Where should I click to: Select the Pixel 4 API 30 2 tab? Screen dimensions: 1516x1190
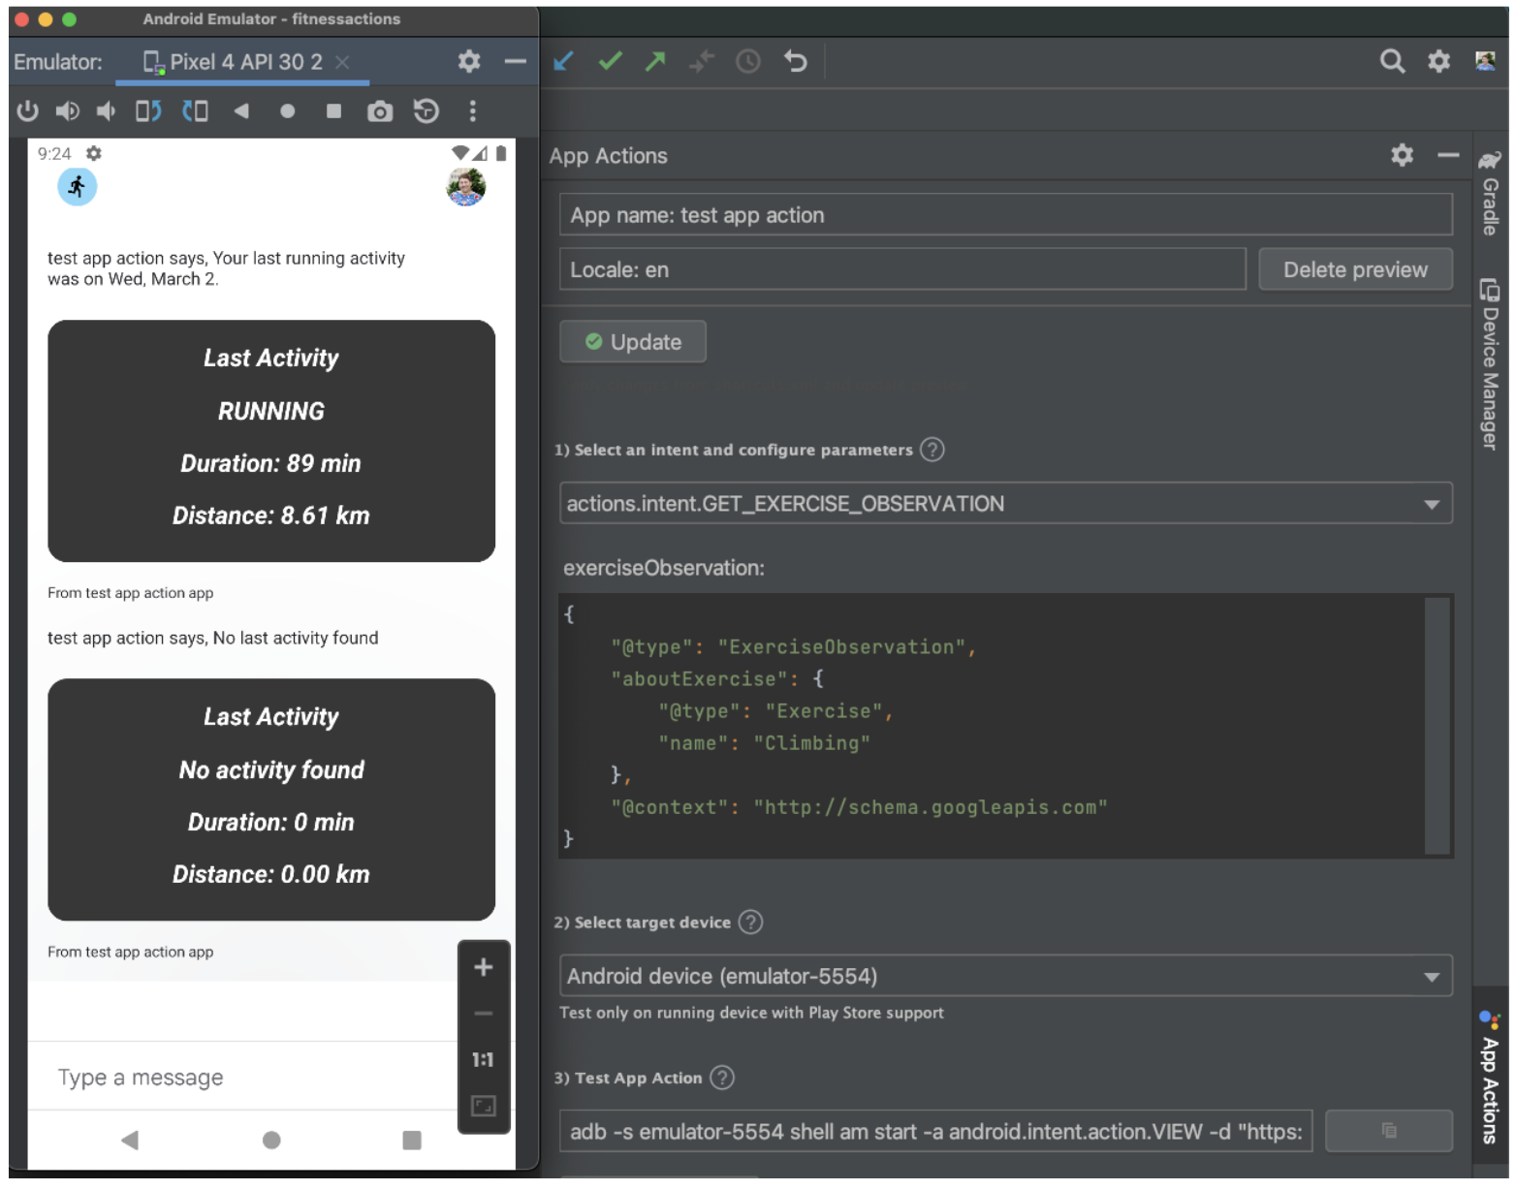pos(244,62)
